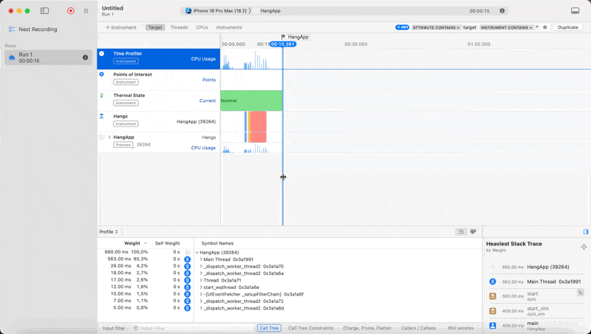The width and height of the screenshot is (591, 334).
Task: Click the Duplicate button
Action: click(567, 27)
